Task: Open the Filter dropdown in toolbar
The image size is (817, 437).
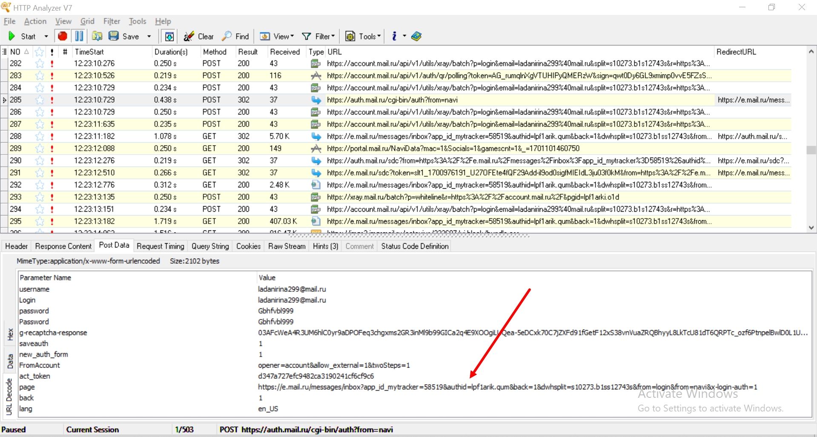Action: tap(318, 37)
